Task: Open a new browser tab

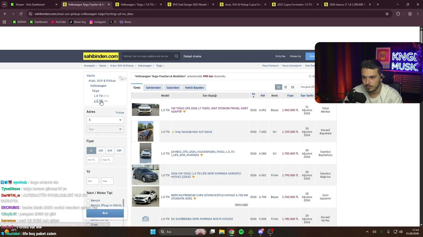Action: click(378, 5)
